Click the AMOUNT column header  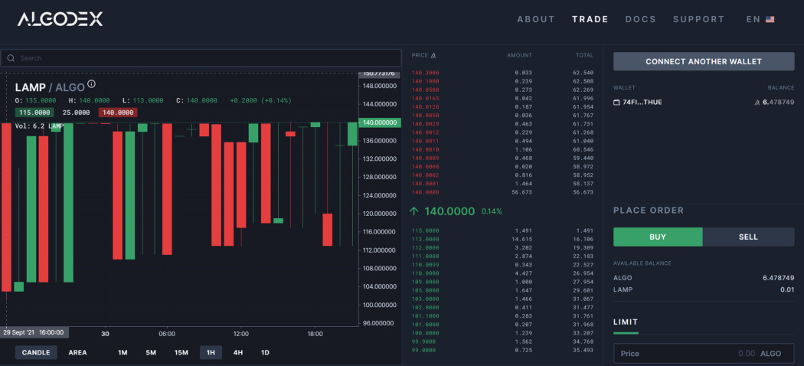pos(519,55)
